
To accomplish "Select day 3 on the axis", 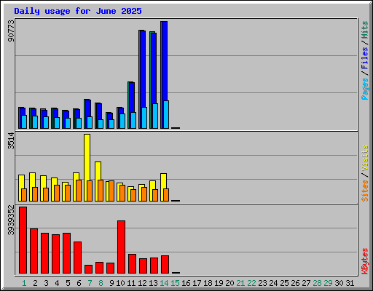I will coord(46,283).
